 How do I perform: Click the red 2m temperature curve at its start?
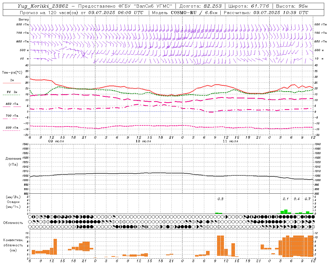pyautogui.click(x=30, y=79)
